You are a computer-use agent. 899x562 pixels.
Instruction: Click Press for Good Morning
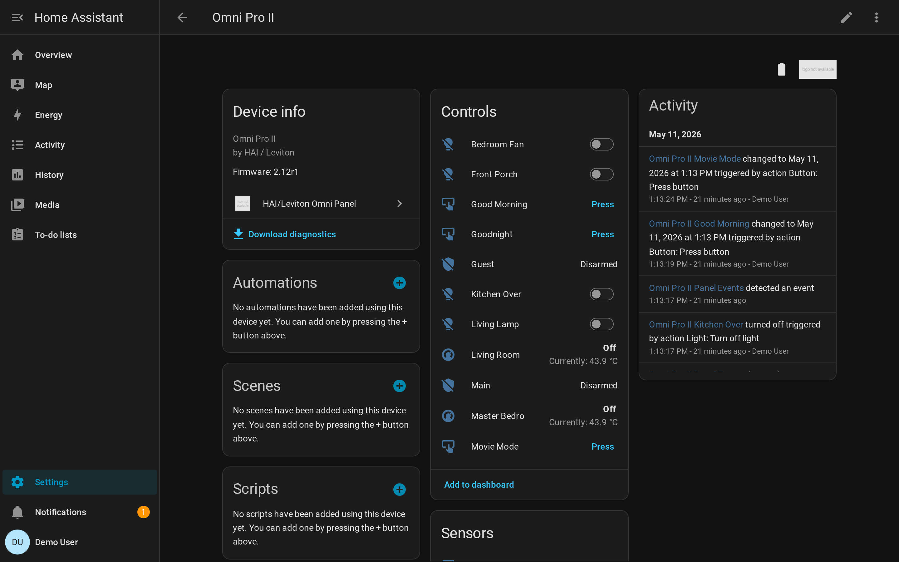pyautogui.click(x=602, y=204)
